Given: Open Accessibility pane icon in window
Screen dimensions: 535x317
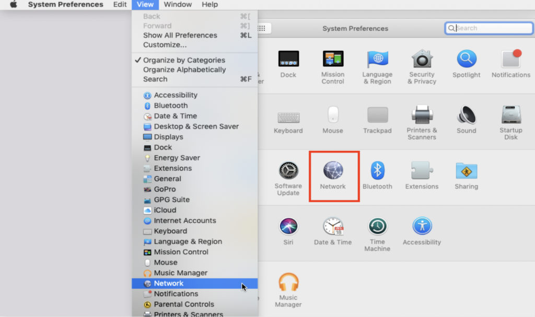Looking at the screenshot, I should click(422, 226).
